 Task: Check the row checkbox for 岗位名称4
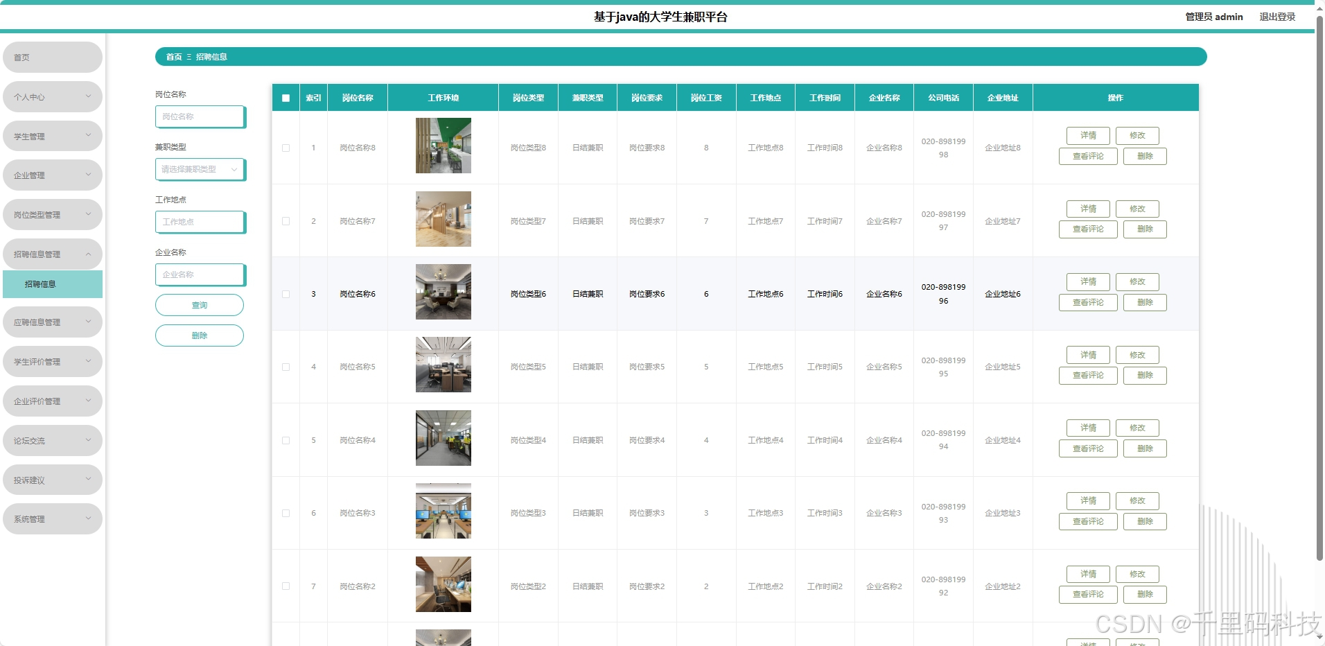coord(286,440)
